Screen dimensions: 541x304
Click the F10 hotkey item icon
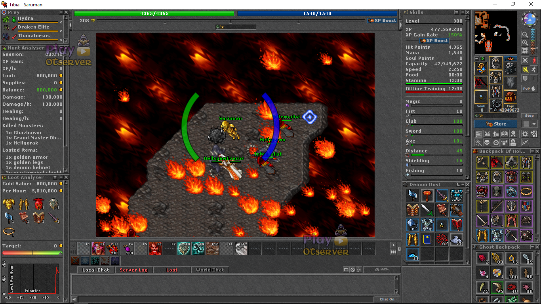(x=213, y=249)
